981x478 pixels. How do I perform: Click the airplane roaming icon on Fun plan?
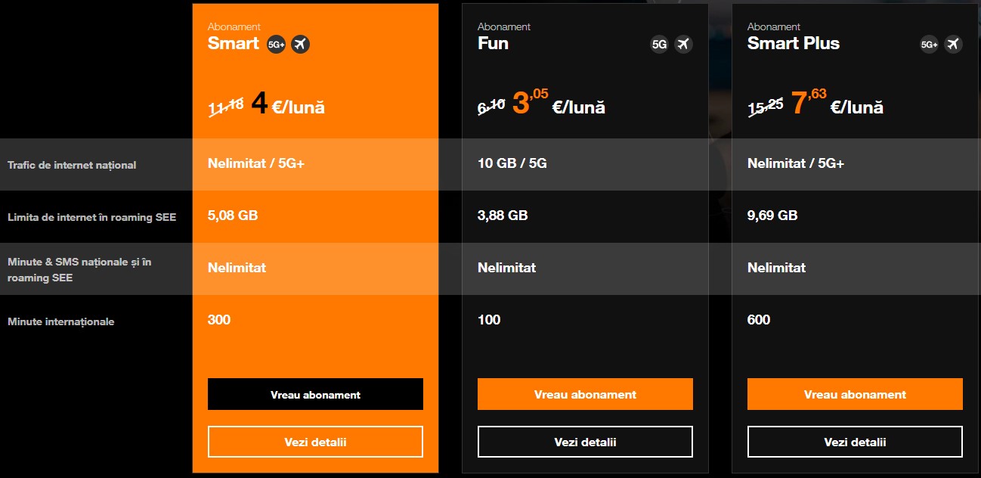[684, 45]
